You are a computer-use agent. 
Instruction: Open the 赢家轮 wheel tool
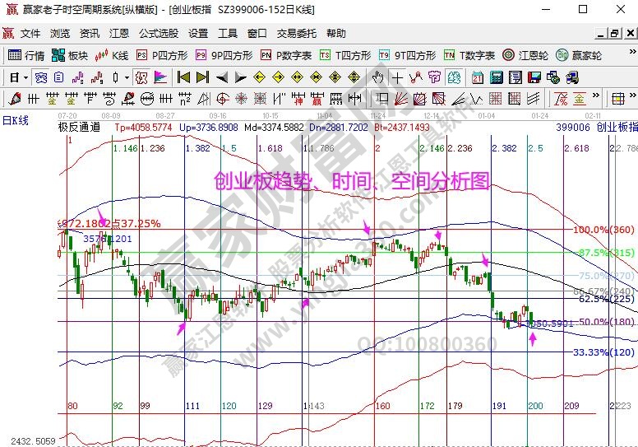(580, 55)
